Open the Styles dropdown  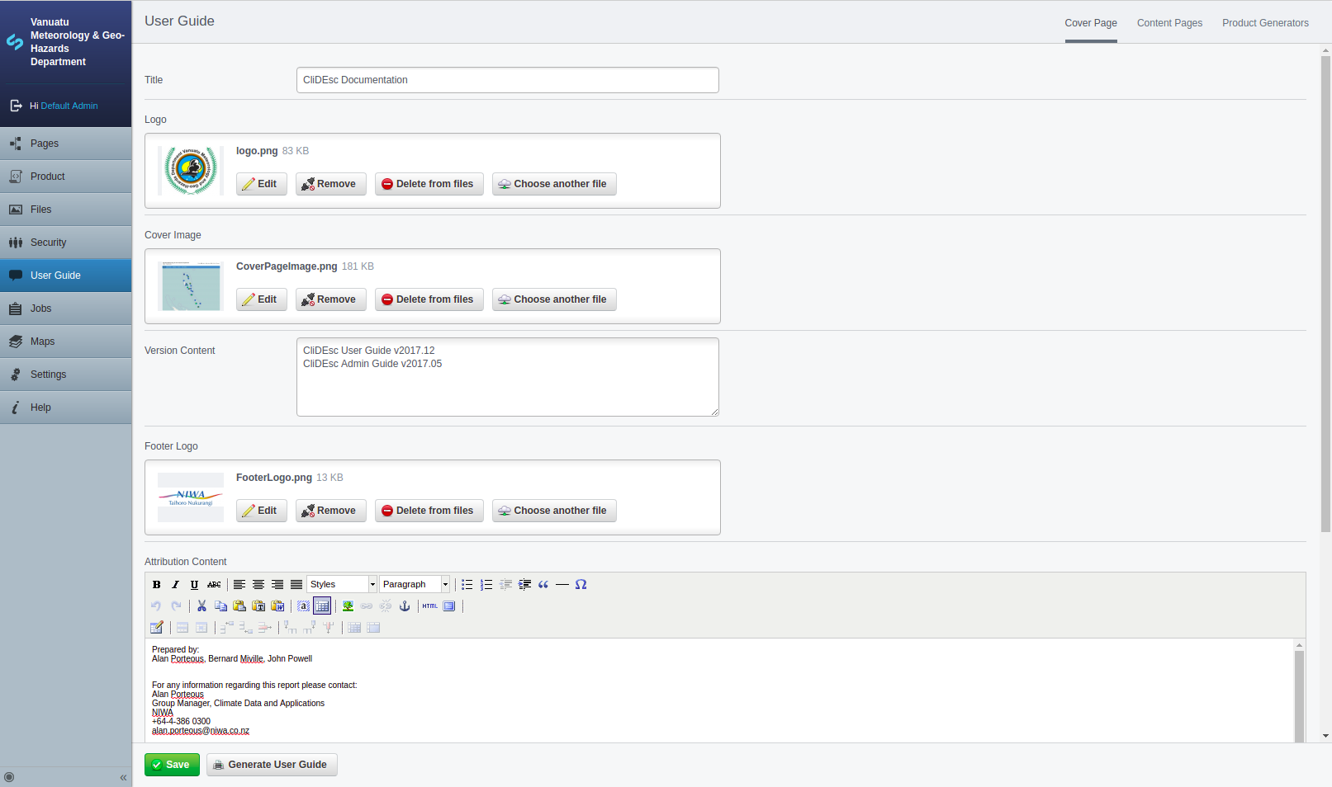click(342, 585)
